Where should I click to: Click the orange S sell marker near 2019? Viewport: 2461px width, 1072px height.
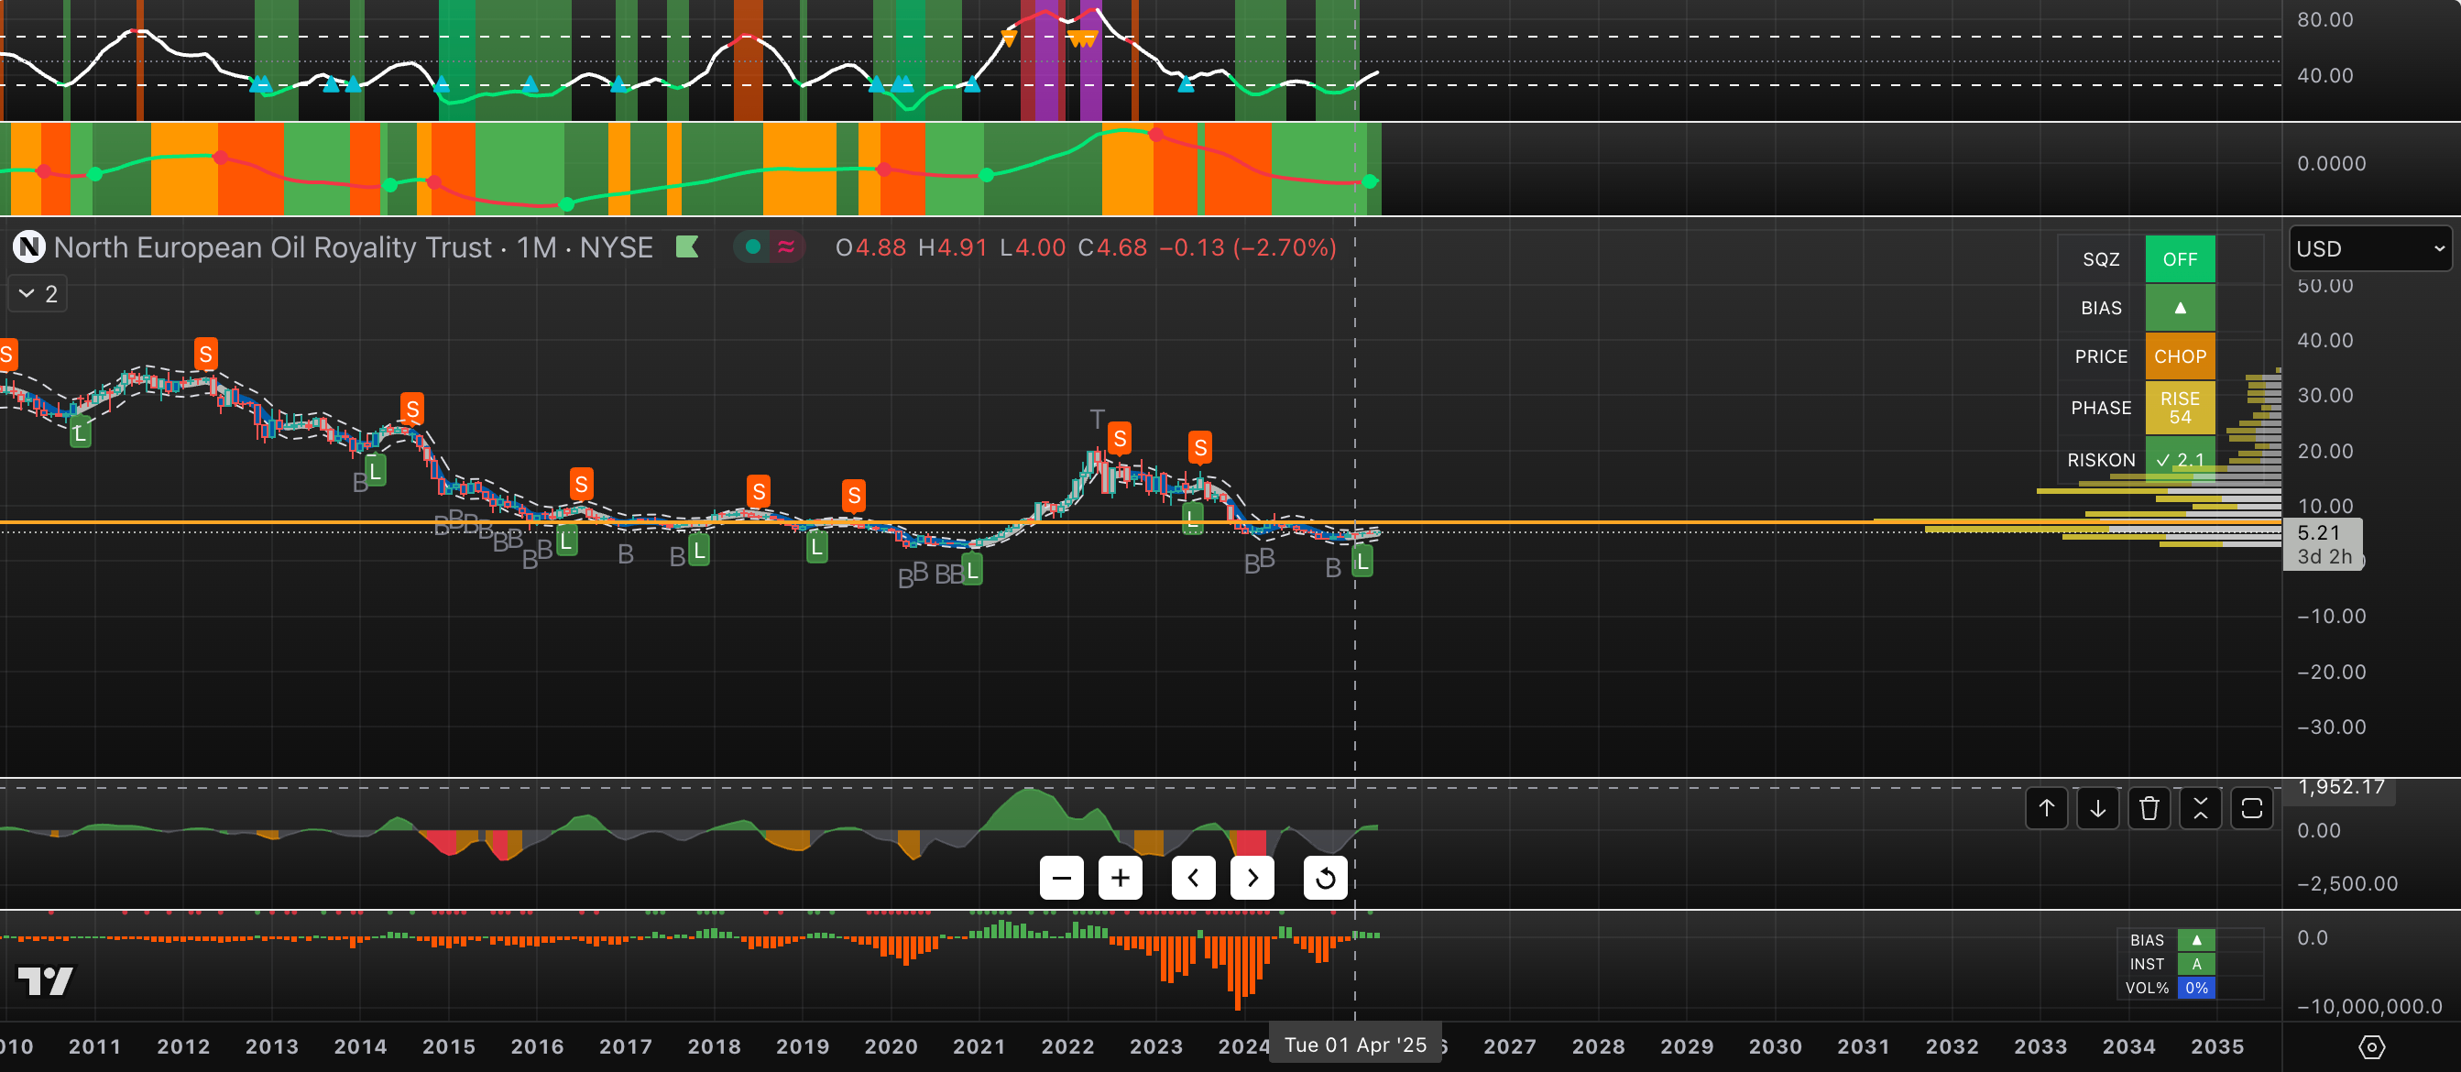[854, 495]
